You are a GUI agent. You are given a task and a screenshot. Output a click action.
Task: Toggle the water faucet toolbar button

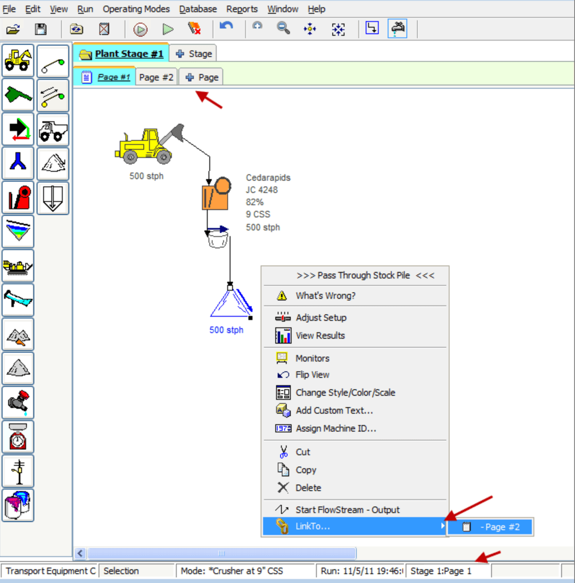tap(398, 29)
